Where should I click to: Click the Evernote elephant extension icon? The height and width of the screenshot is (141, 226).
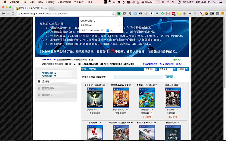coord(130,13)
